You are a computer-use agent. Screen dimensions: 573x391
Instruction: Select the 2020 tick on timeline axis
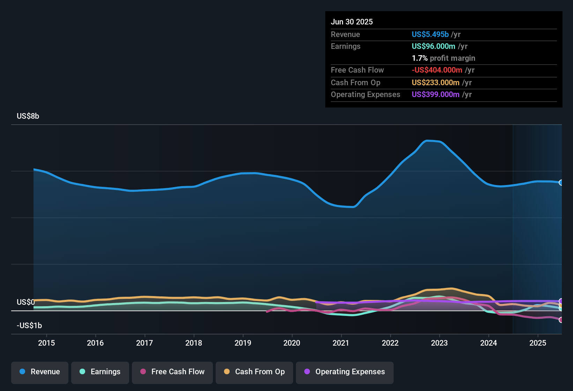pyautogui.click(x=292, y=343)
